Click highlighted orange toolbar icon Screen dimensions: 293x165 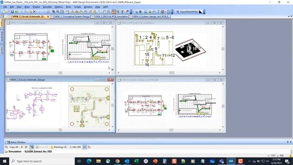(114, 11)
